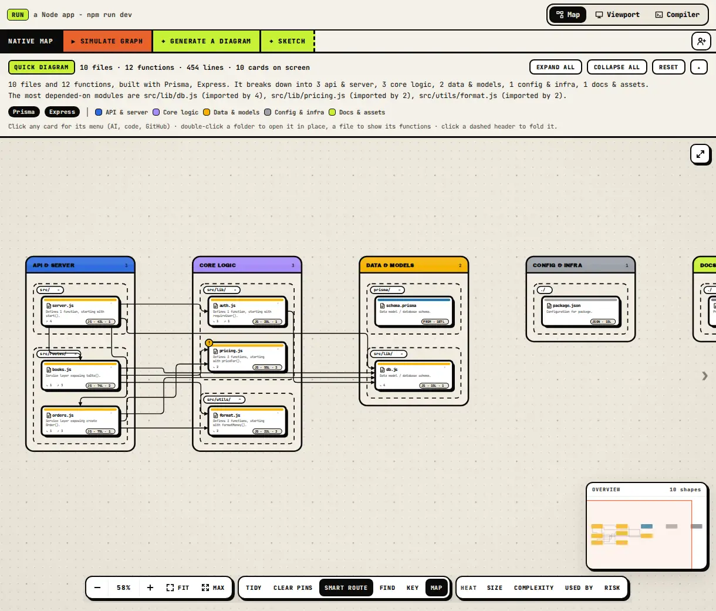Click COLLAPSE ALL
This screenshot has height=611, width=716.
coord(617,67)
